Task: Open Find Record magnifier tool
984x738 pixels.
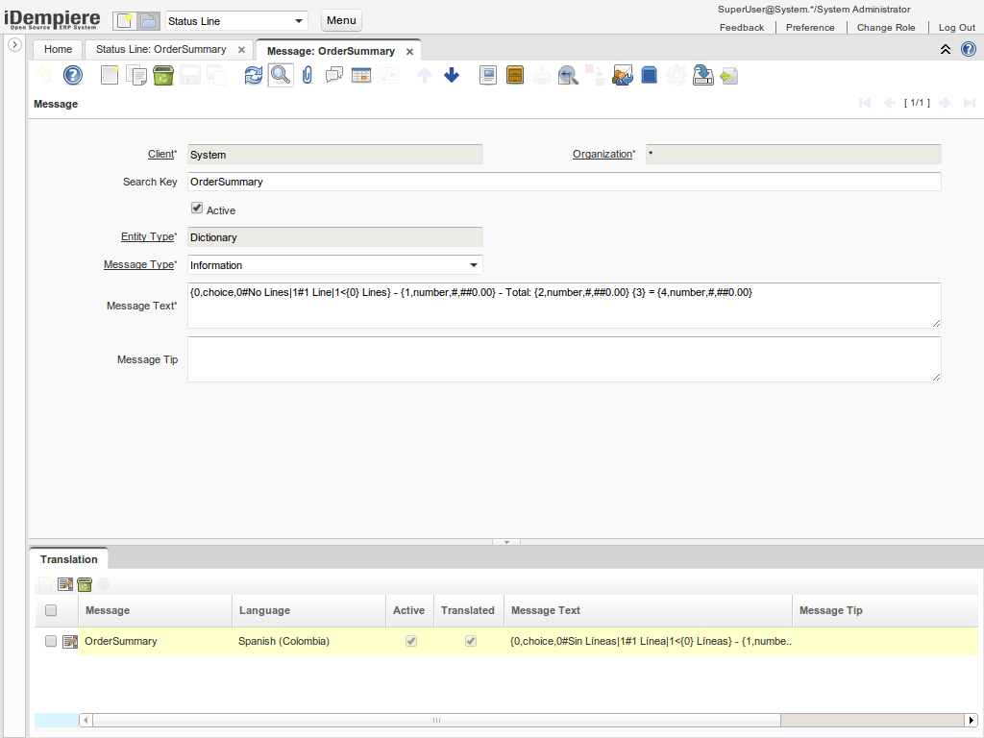Action: coord(281,75)
